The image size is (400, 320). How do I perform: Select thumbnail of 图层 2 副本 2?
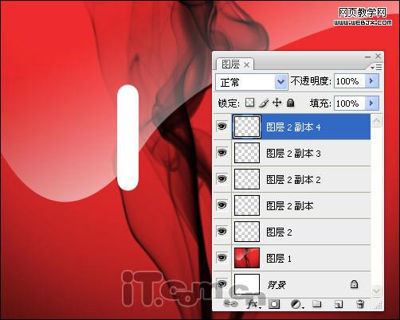point(247,179)
